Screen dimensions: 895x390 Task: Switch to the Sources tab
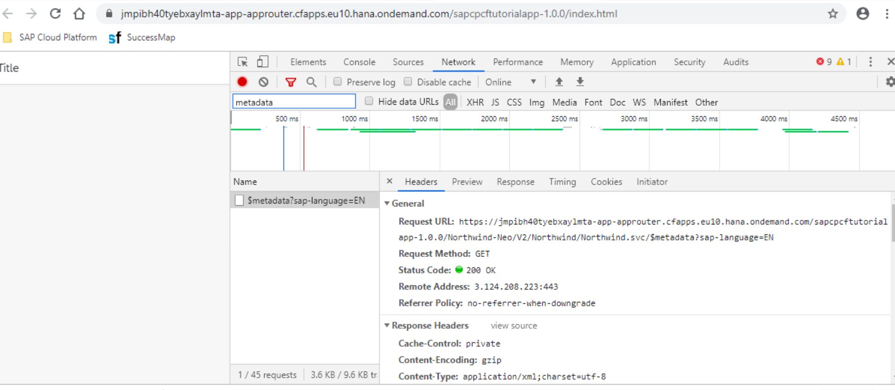408,62
